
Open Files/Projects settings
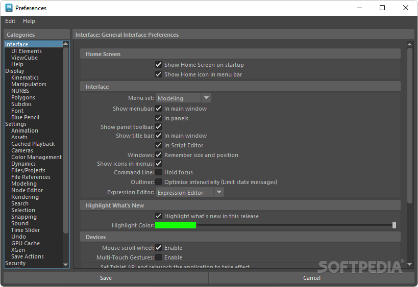point(28,170)
